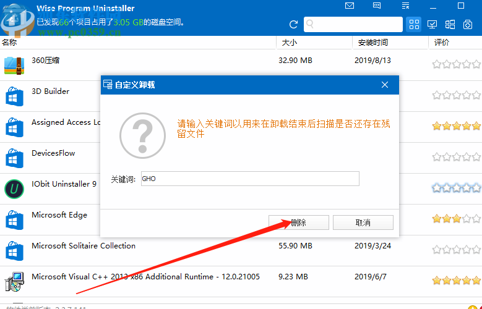Click Microsoft Visual C++ Additional Runtime name
Screen dimensions: 482x309
(x=145, y=277)
